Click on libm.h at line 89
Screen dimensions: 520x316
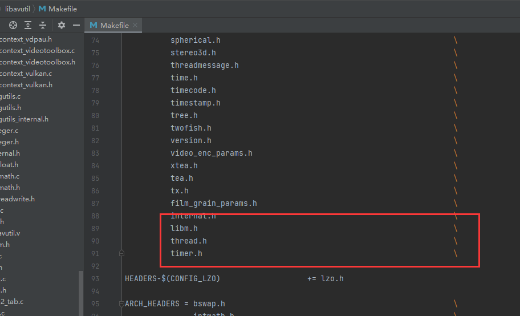coord(184,228)
